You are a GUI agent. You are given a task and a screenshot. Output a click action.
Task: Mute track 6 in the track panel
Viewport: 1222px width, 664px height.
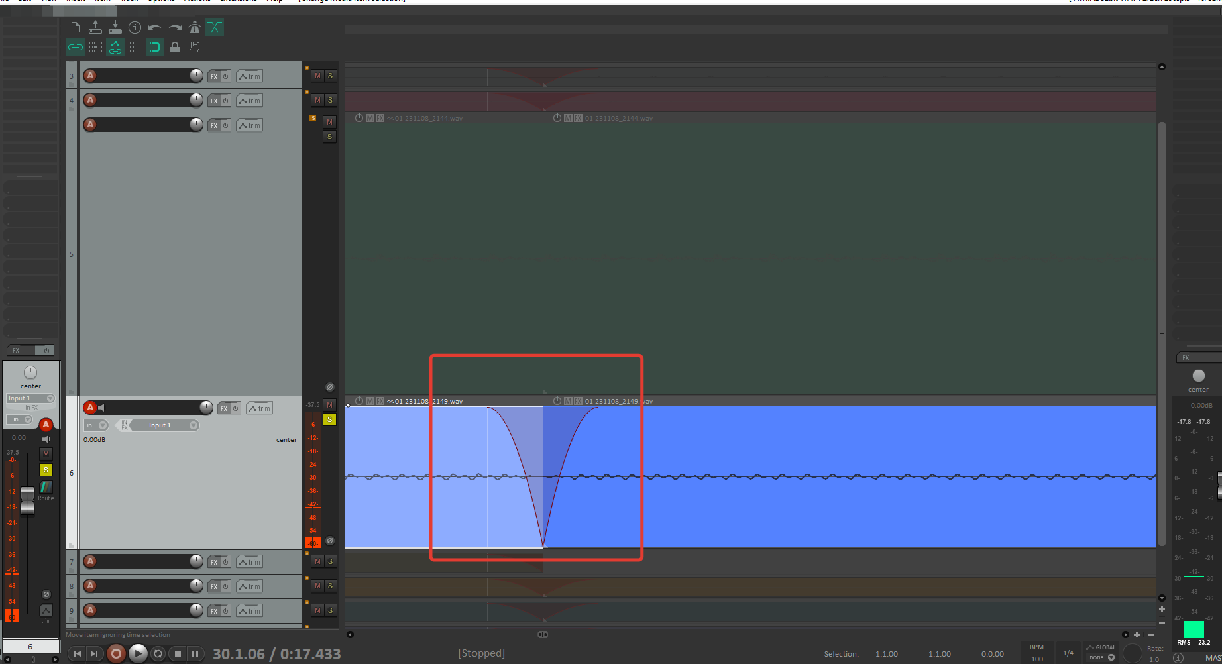329,405
